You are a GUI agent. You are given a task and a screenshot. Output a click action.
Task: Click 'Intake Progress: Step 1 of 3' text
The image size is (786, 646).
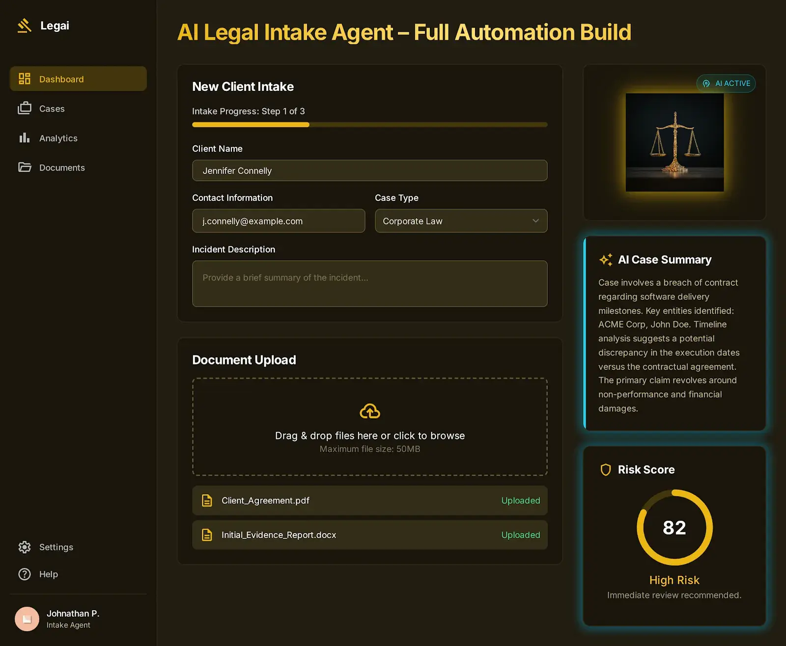tap(249, 111)
